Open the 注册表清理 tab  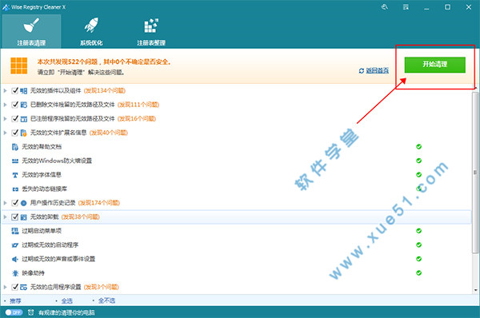pyautogui.click(x=31, y=31)
